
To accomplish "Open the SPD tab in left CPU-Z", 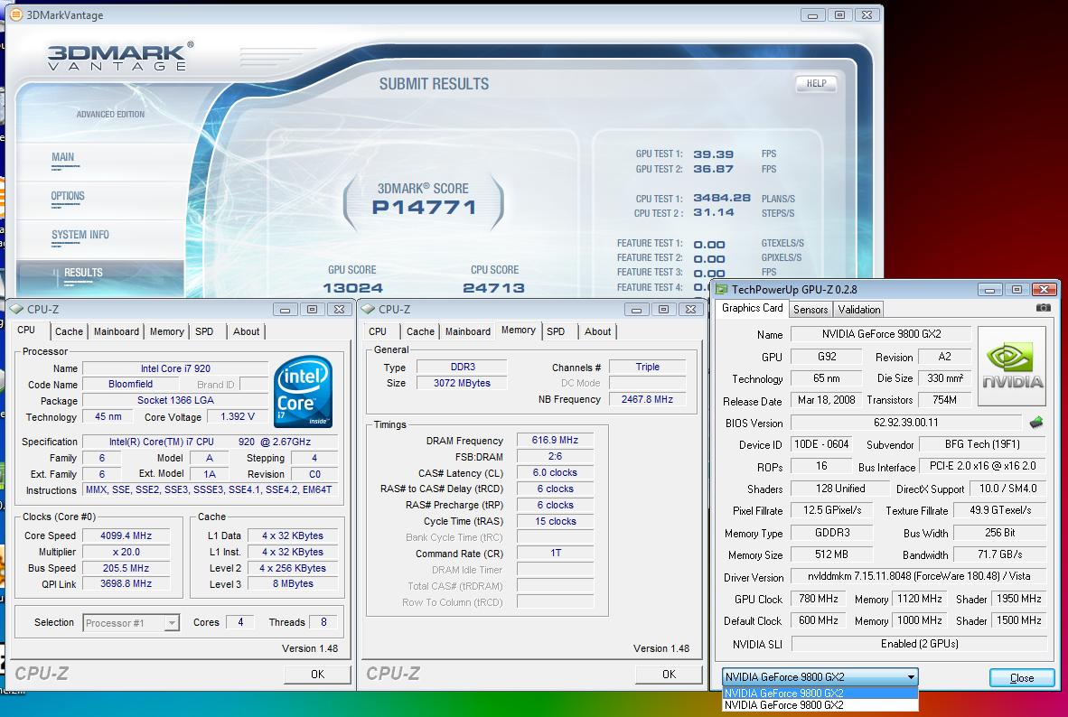I will (204, 331).
